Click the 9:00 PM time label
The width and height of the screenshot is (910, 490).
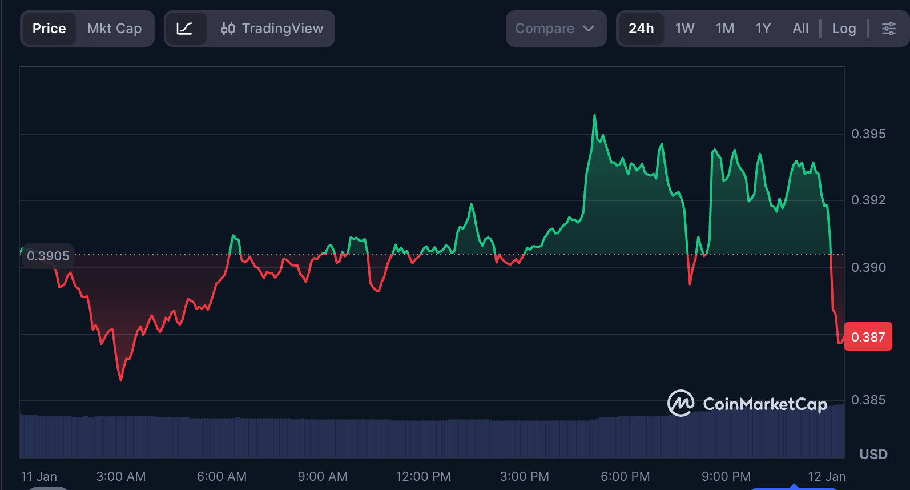(726, 476)
